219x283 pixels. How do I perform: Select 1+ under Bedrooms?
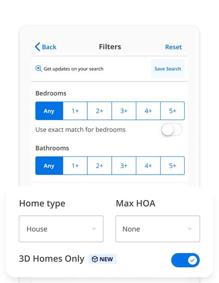pos(75,111)
